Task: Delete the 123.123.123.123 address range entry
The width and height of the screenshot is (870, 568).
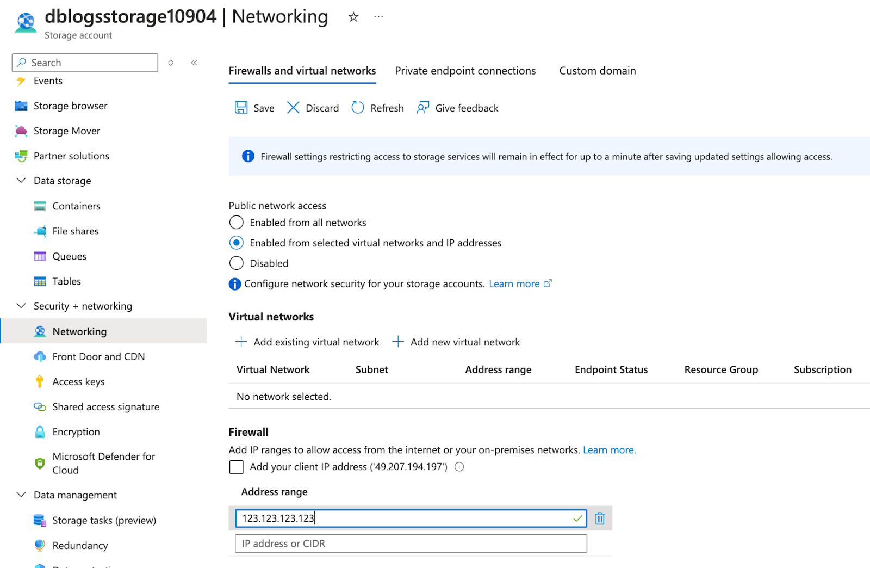Action: (600, 518)
